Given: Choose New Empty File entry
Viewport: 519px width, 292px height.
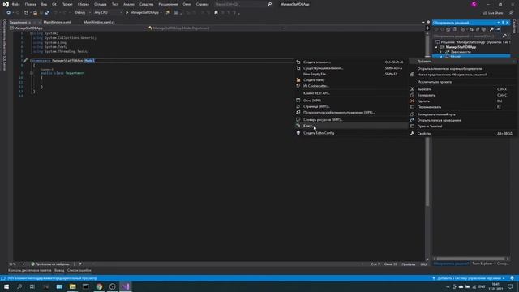Looking at the screenshot, I should point(351,74).
